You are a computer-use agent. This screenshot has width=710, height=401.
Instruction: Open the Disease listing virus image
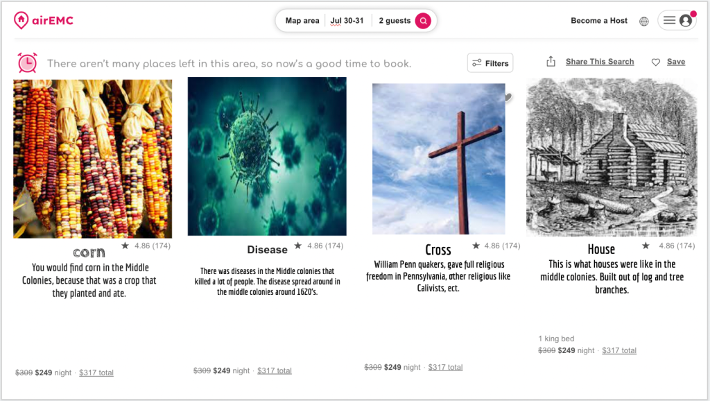coord(267,156)
